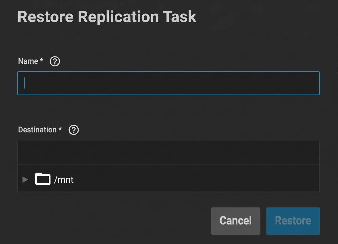Click the required asterisk after Name

[41, 60]
